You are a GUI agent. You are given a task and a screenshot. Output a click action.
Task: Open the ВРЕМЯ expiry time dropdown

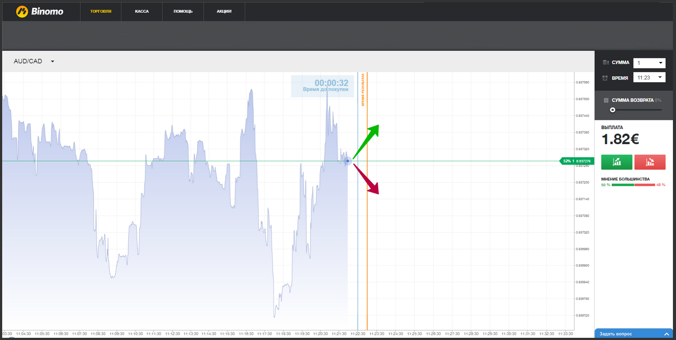click(x=649, y=78)
